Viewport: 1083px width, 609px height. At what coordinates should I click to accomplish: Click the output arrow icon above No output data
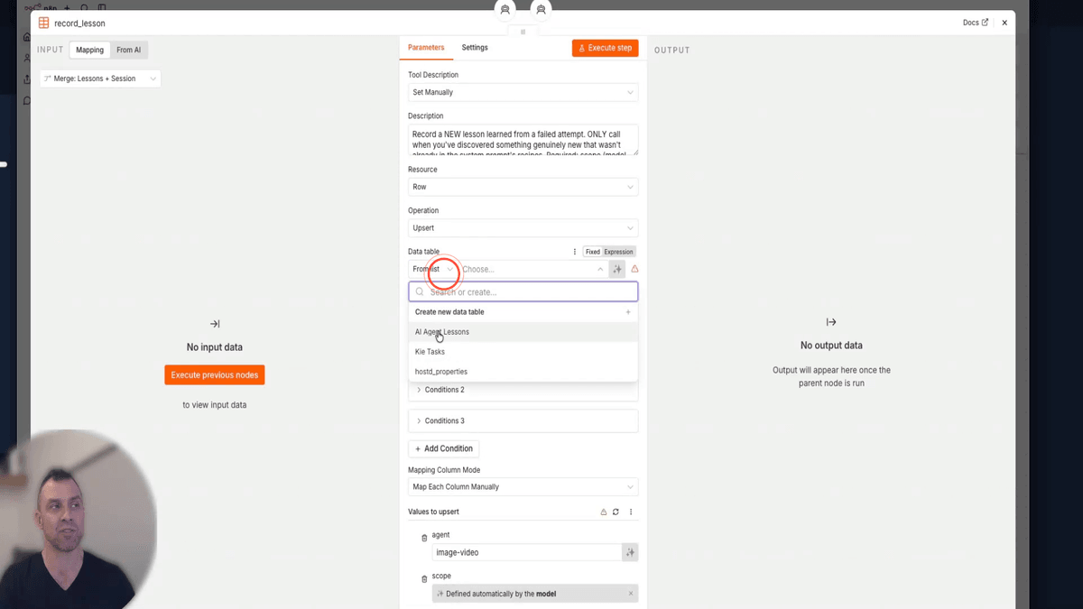coord(831,322)
